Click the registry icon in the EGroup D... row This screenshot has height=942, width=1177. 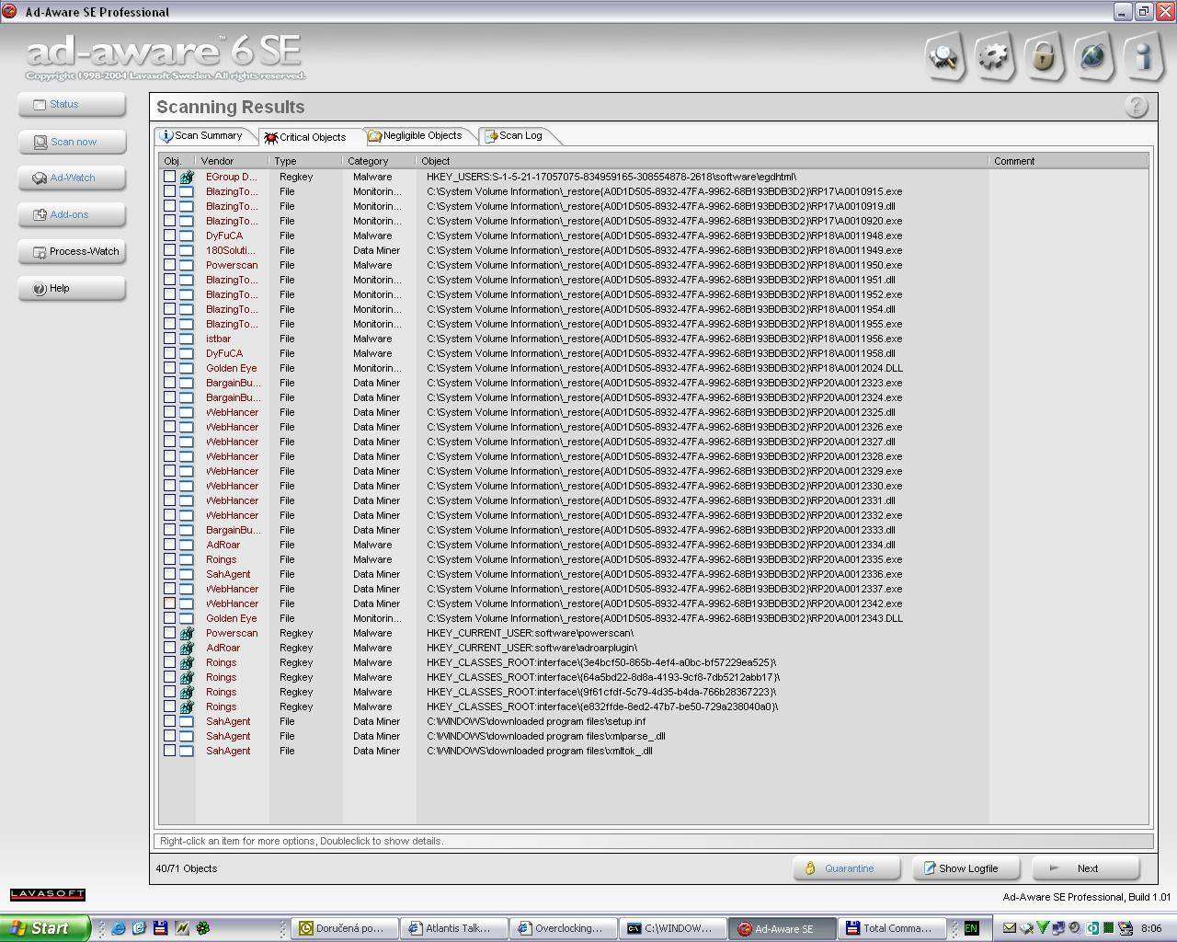coord(187,177)
